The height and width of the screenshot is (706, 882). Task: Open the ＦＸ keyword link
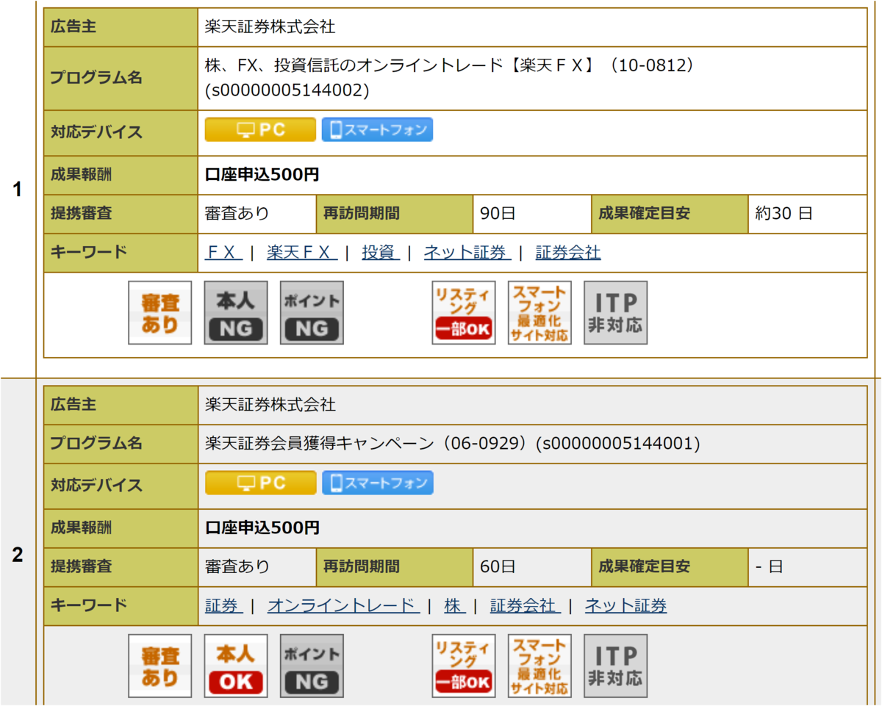(x=223, y=253)
